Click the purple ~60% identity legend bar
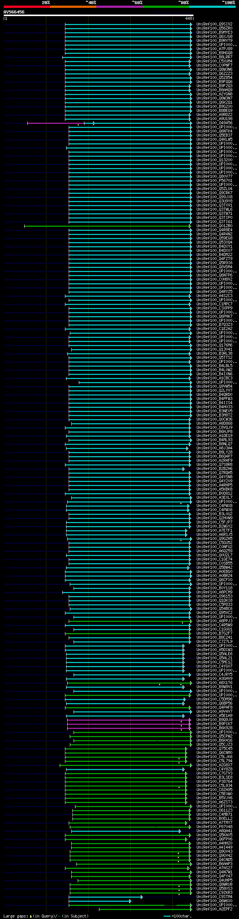 tap(119, 7)
